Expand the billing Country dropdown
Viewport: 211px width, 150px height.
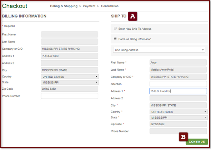click(70, 77)
